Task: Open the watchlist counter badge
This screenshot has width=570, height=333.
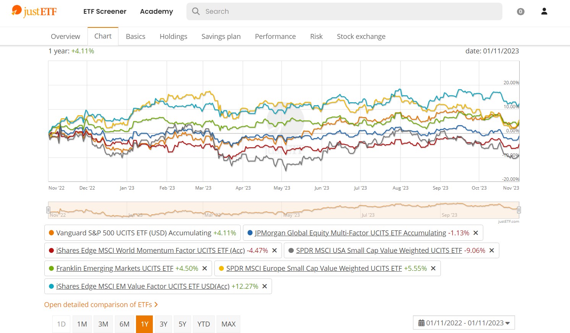Action: coord(520,12)
